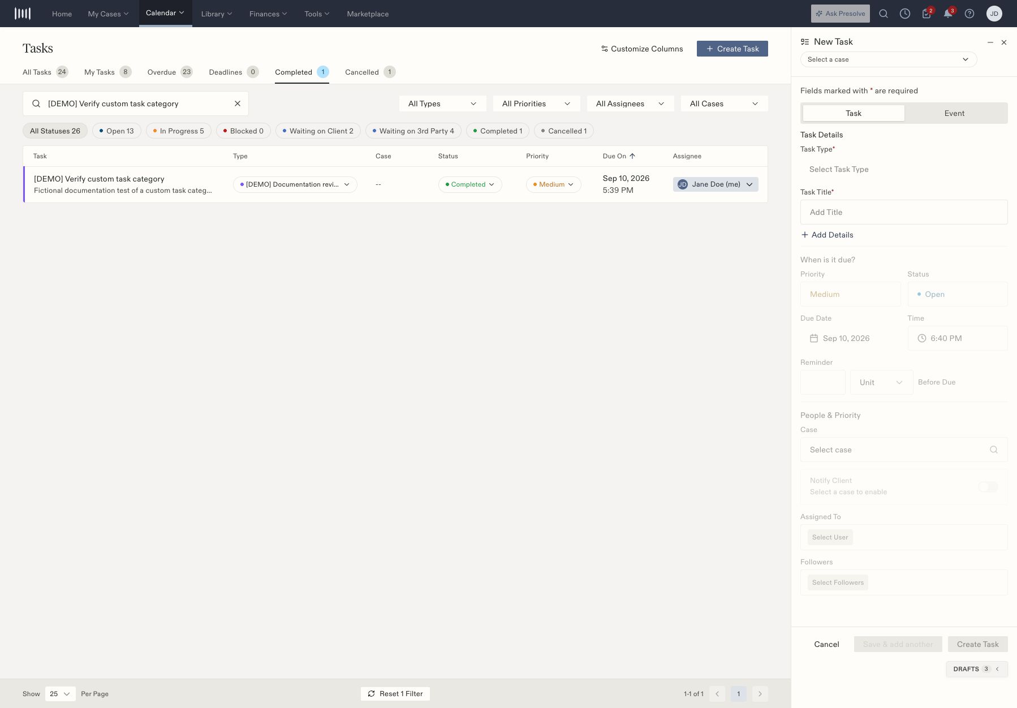Open All Cases filter dropdown
This screenshot has width=1017, height=708.
725,103
